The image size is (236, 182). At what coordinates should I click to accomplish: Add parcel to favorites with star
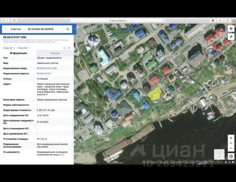[x=70, y=48]
